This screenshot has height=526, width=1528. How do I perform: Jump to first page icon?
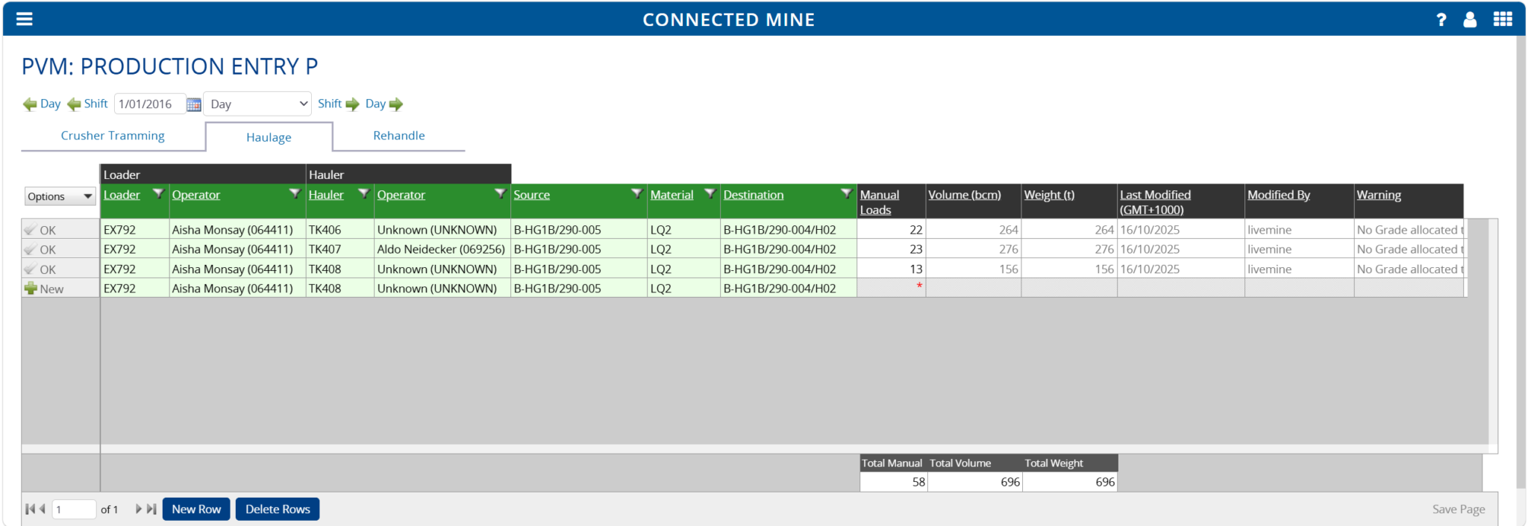pyautogui.click(x=30, y=509)
